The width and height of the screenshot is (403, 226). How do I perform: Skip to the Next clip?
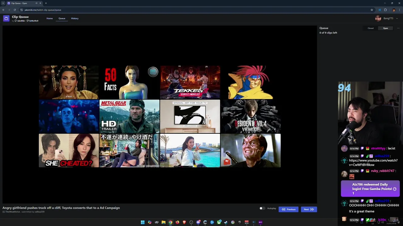(x=309, y=209)
